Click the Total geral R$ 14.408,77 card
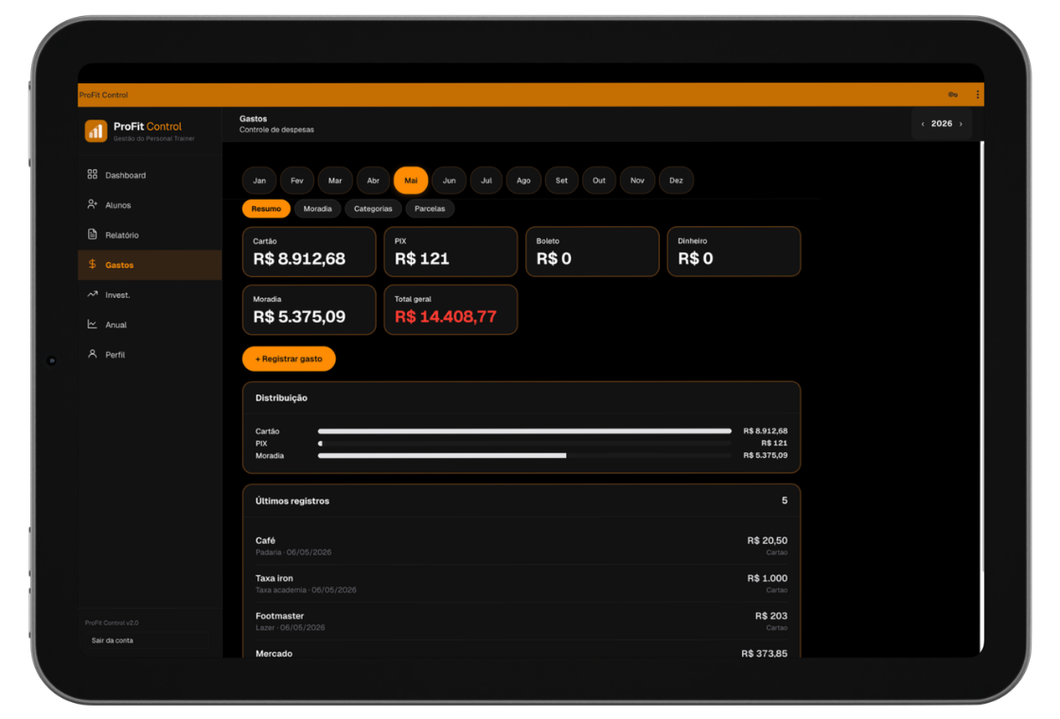The image size is (1060, 719). (450, 309)
